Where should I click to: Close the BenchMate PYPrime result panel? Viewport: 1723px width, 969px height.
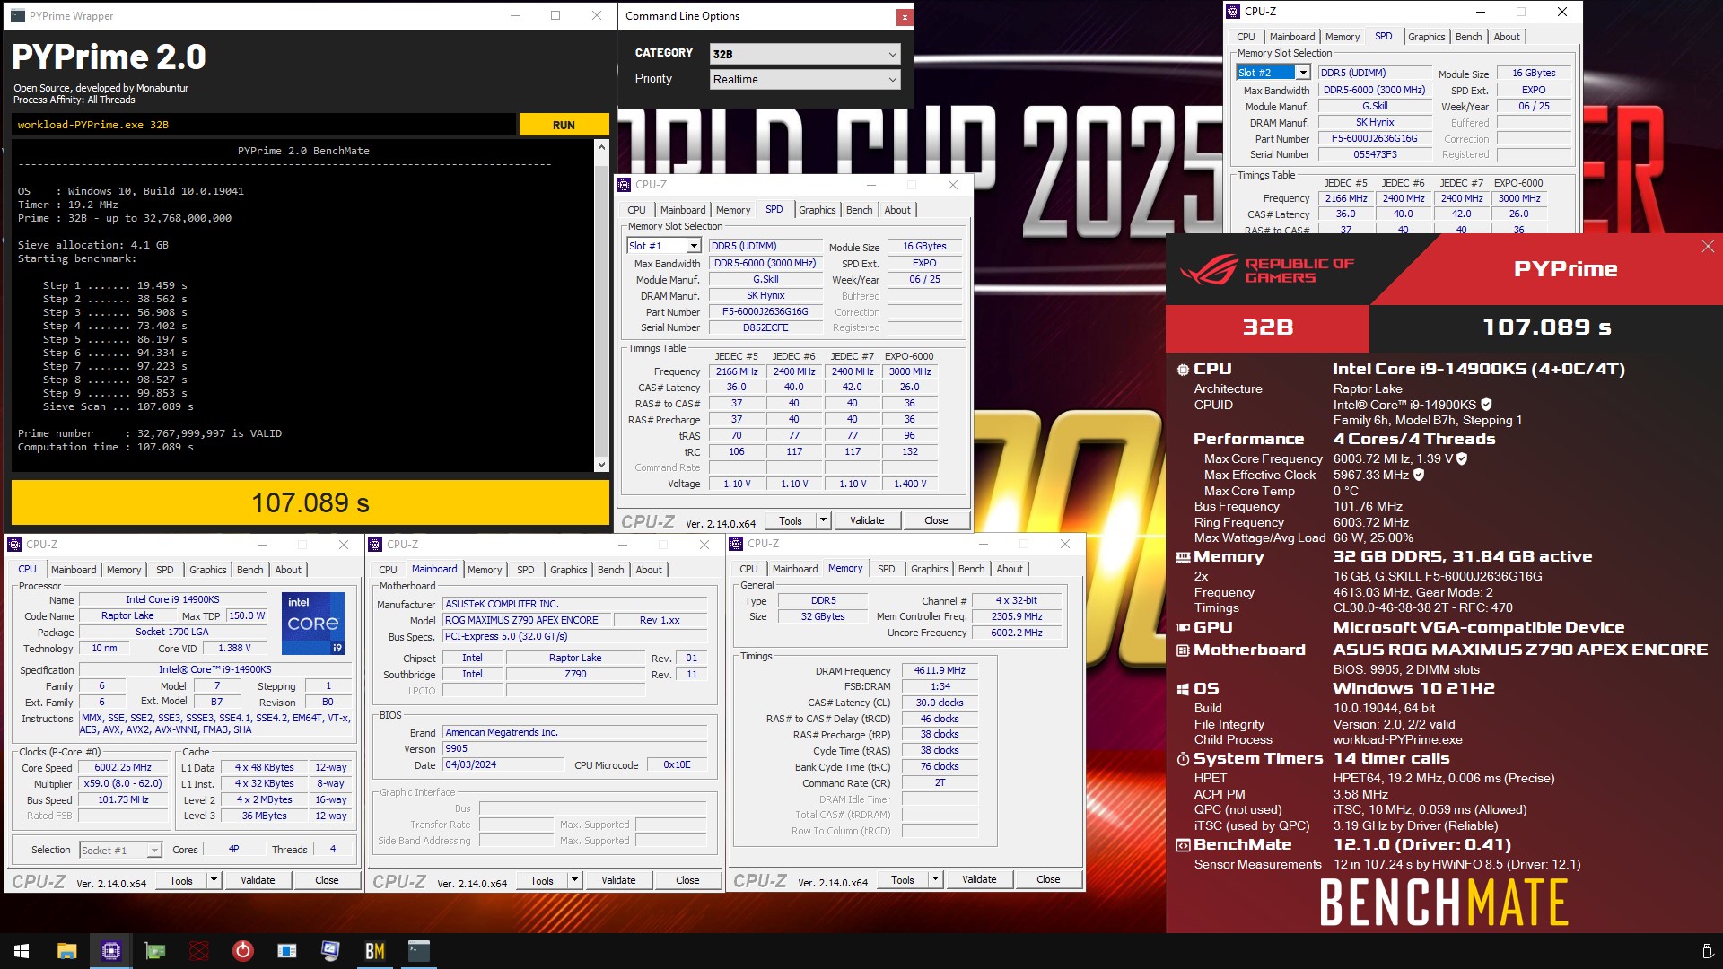pos(1708,247)
